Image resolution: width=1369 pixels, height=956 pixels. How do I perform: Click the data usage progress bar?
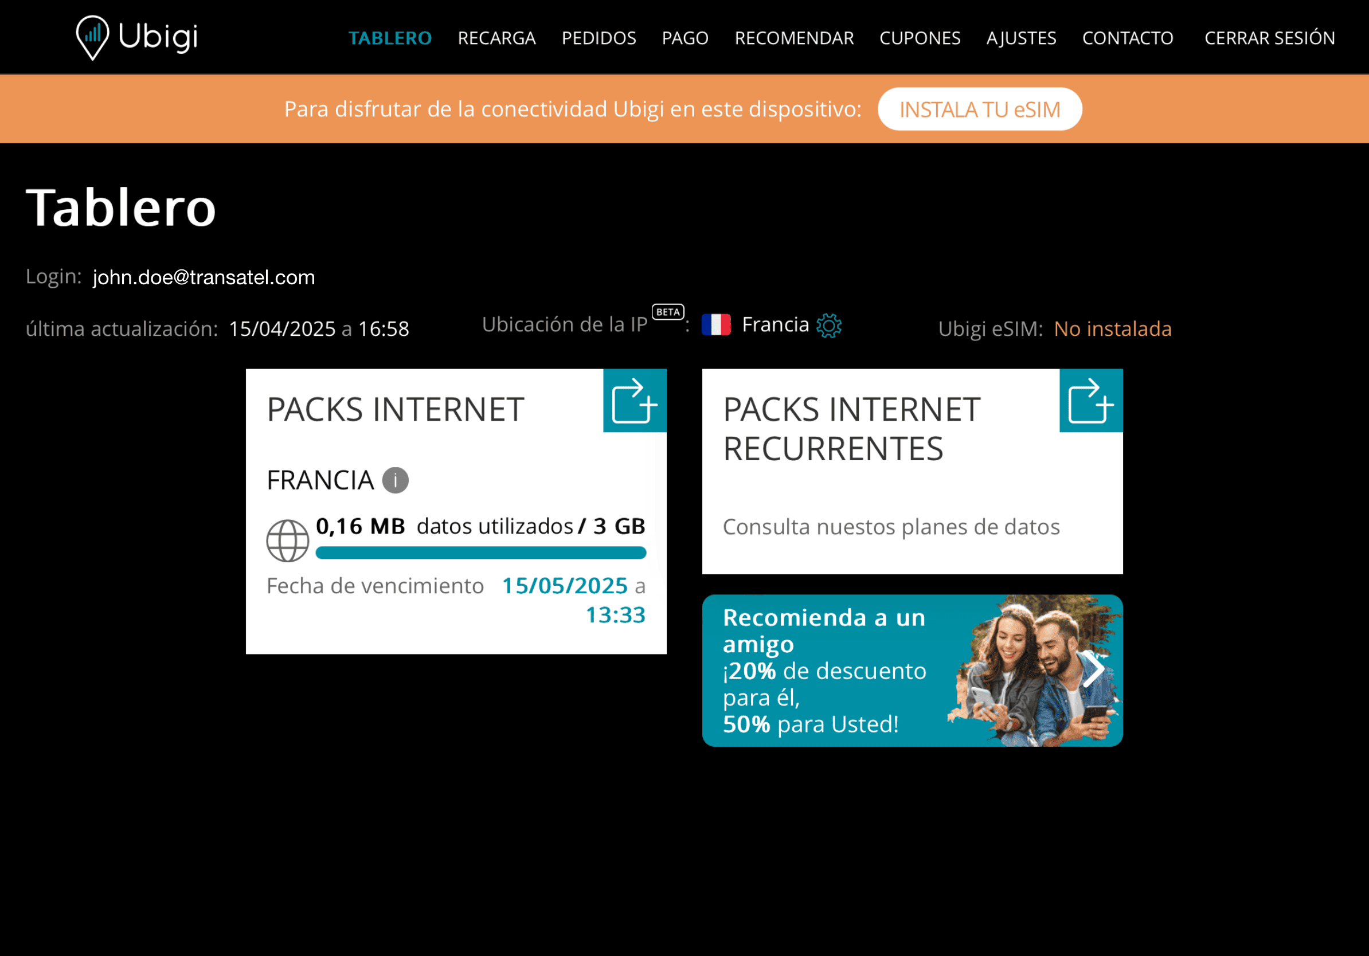(480, 553)
